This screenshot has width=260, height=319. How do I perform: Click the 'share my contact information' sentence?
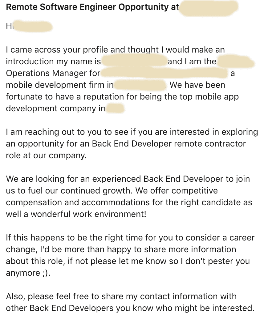click(x=130, y=302)
